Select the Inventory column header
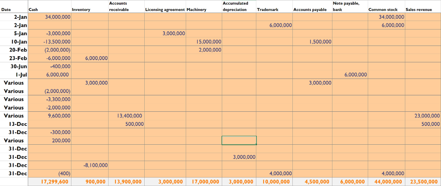Image resolution: width=441 pixels, height=186 pixels. click(90, 7)
